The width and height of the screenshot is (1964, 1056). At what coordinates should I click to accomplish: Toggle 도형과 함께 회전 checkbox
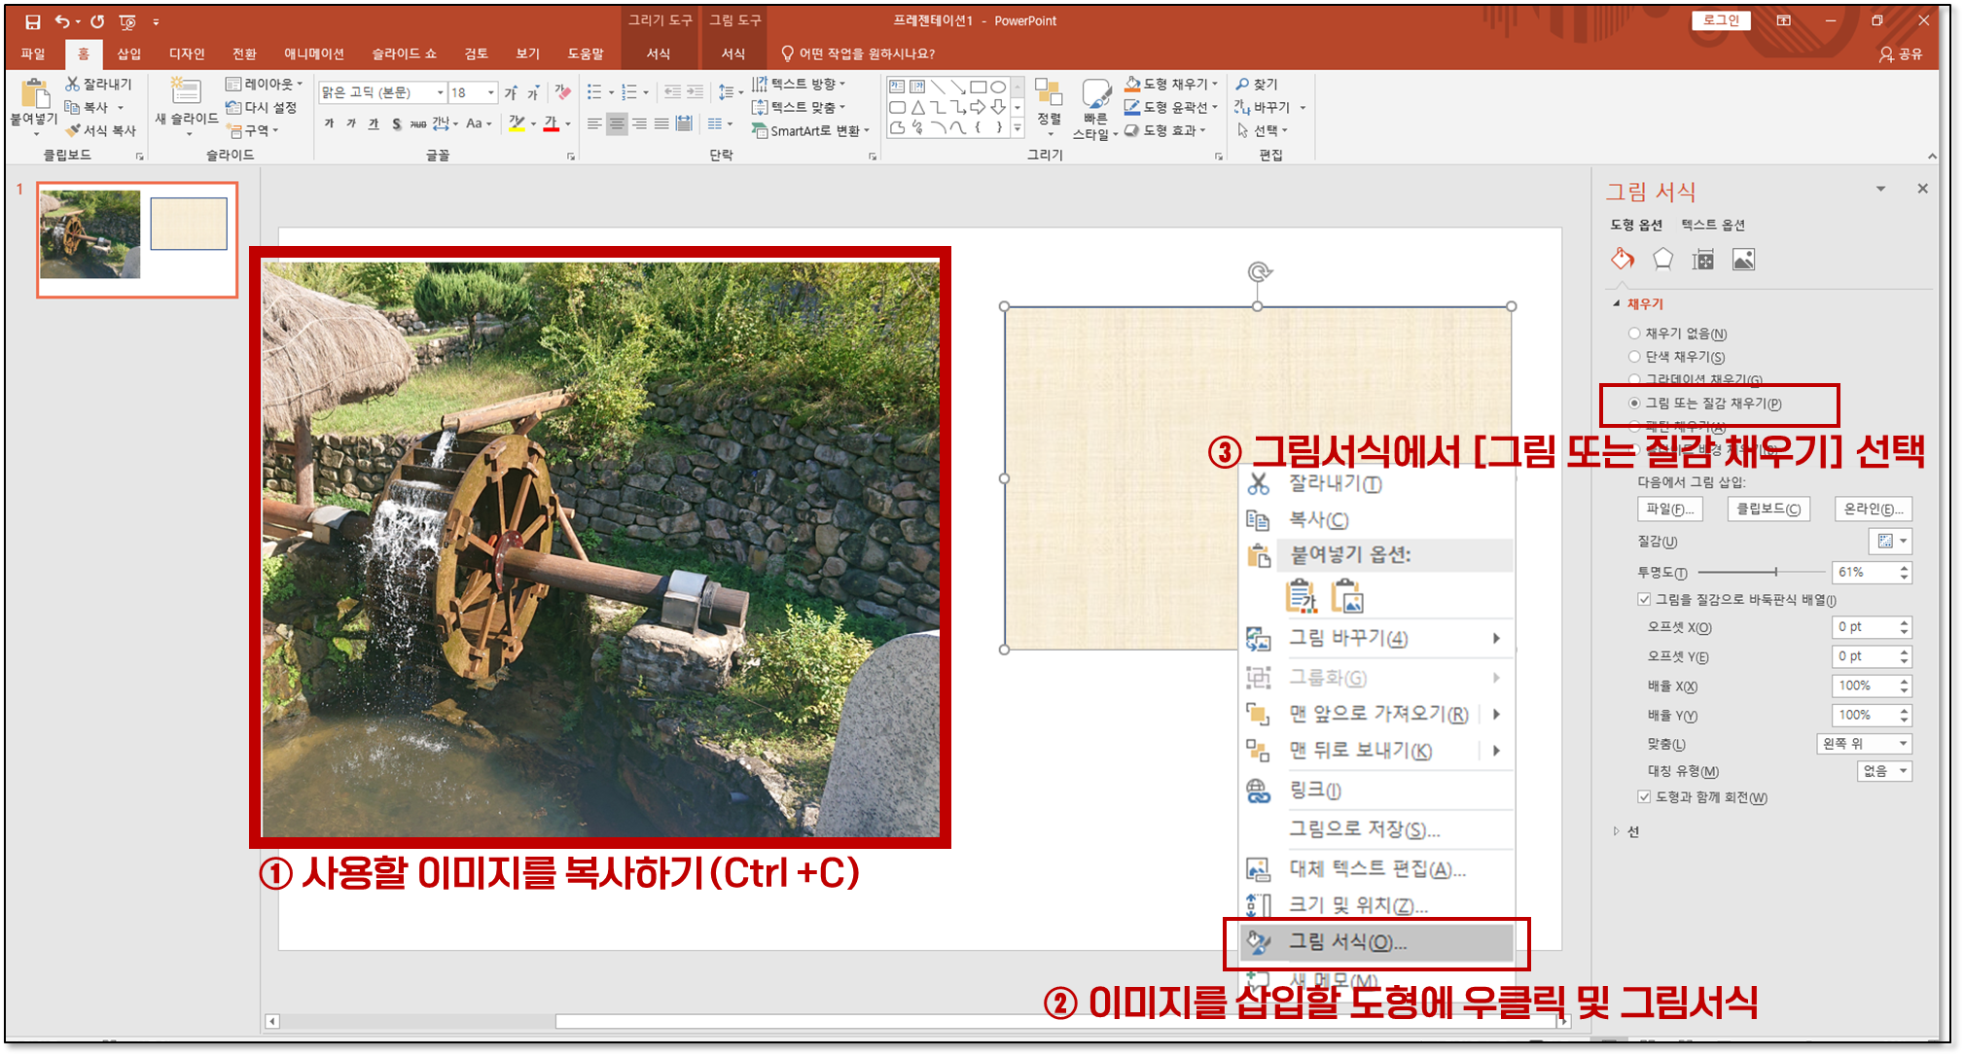(1644, 797)
